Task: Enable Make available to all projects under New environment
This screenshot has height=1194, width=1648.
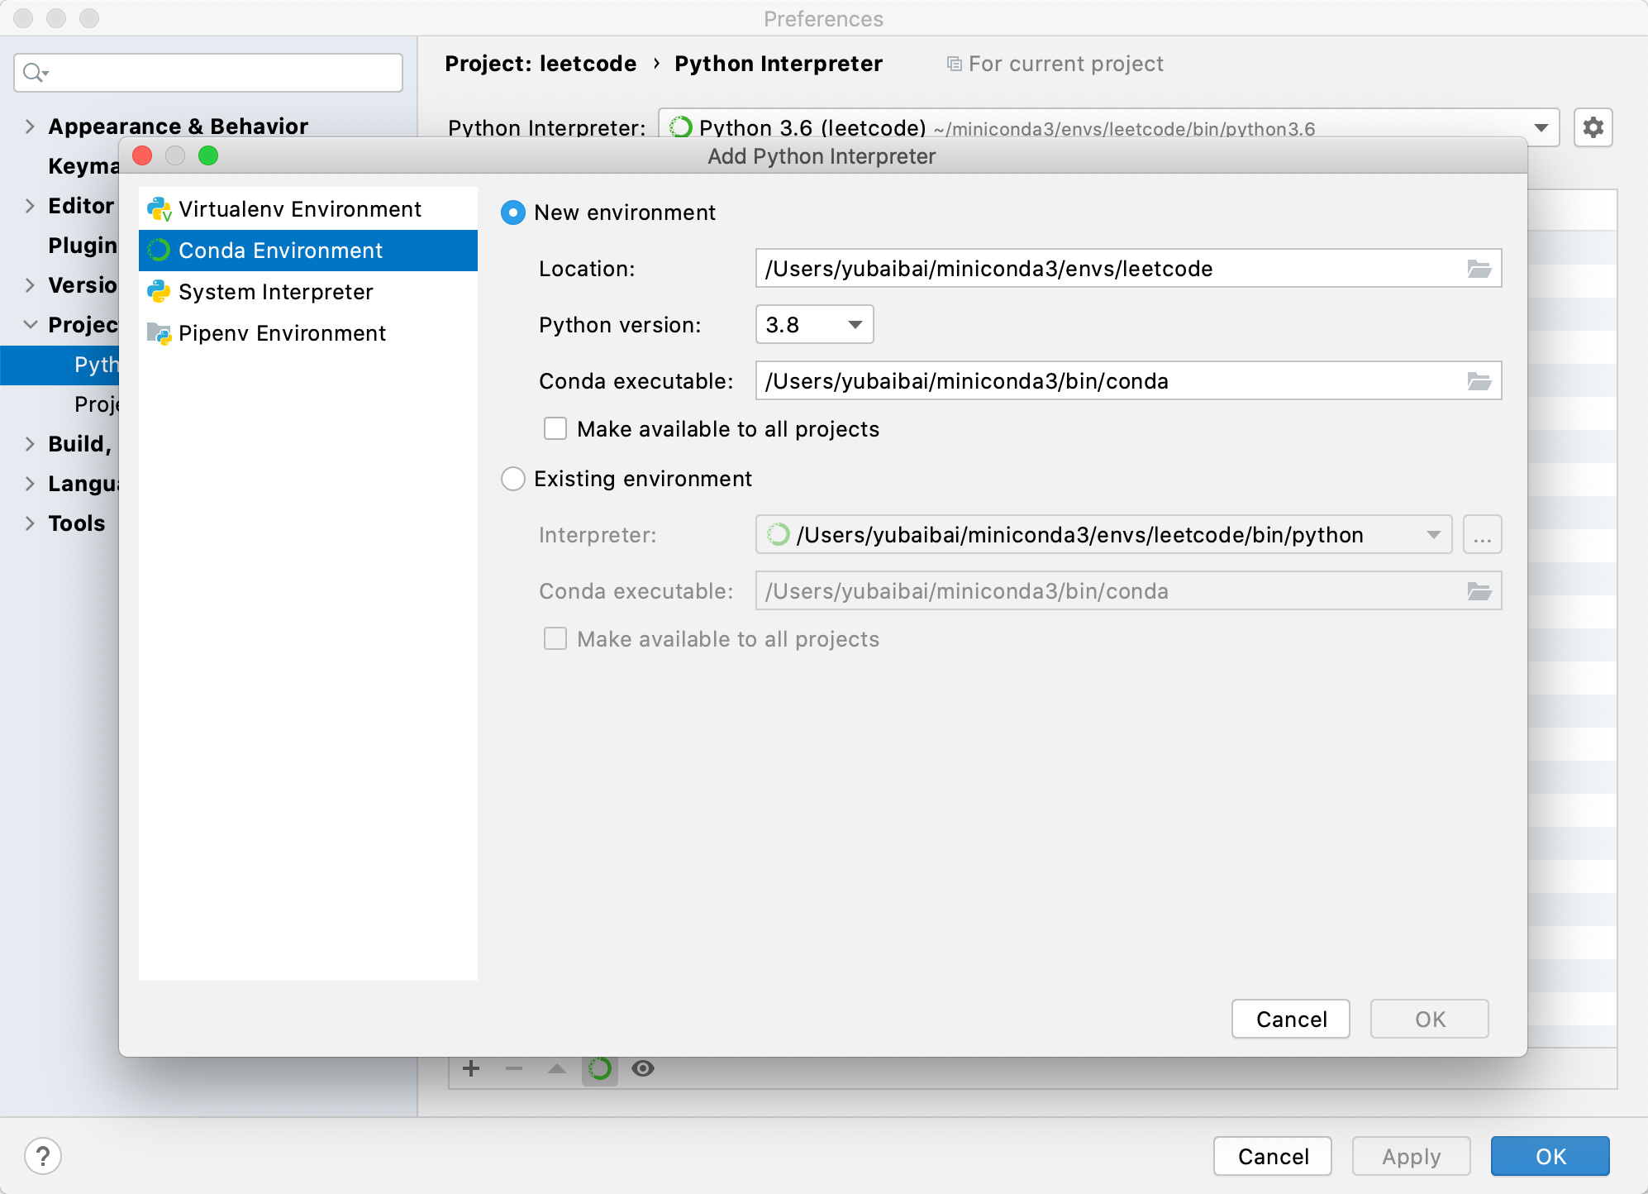Action: click(555, 428)
